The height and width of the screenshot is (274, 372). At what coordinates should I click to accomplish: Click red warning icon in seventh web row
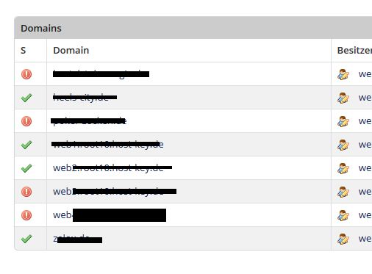point(26,215)
